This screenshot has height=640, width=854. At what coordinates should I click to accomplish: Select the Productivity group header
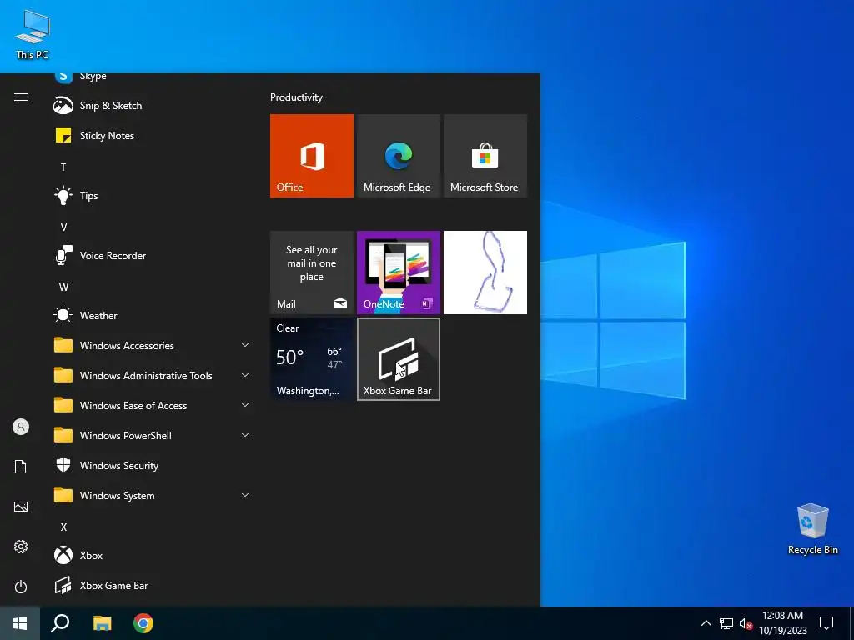296,97
